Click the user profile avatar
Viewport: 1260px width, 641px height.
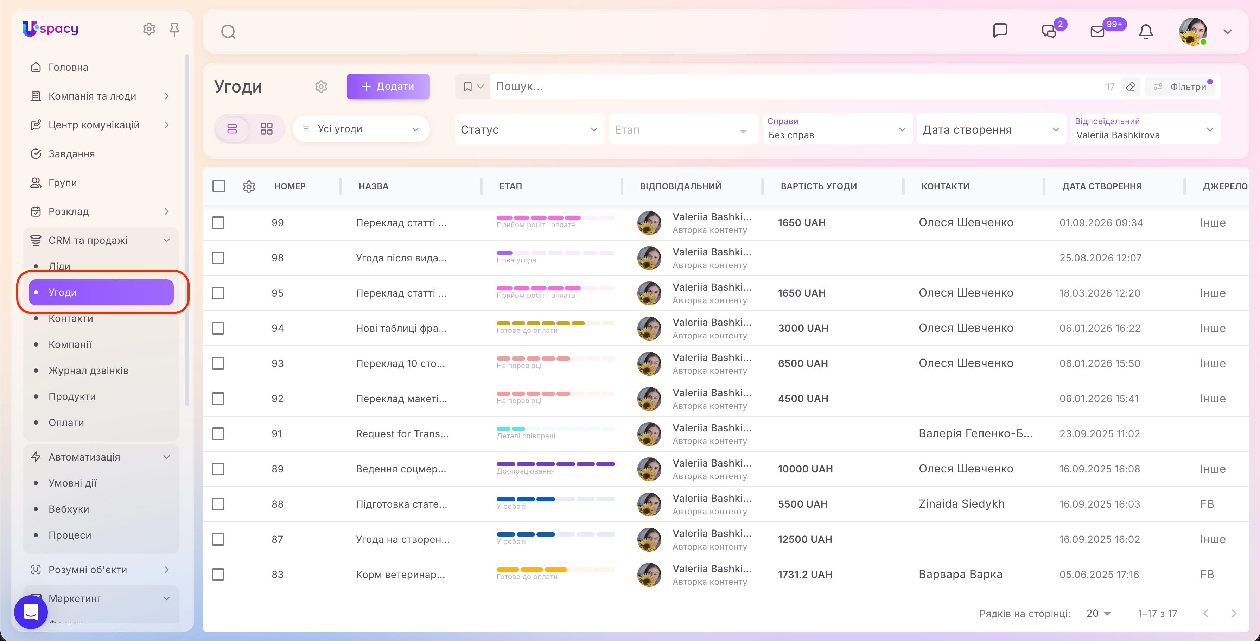tap(1192, 31)
